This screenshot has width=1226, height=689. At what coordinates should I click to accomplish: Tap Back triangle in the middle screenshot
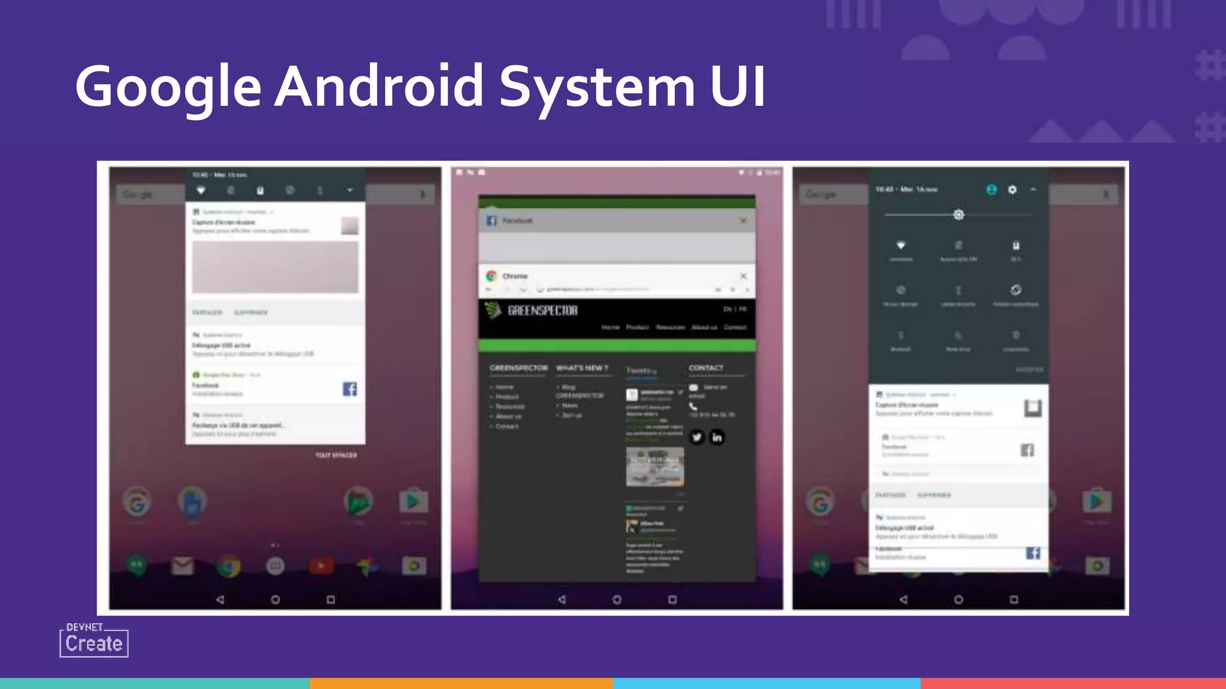pos(562,599)
